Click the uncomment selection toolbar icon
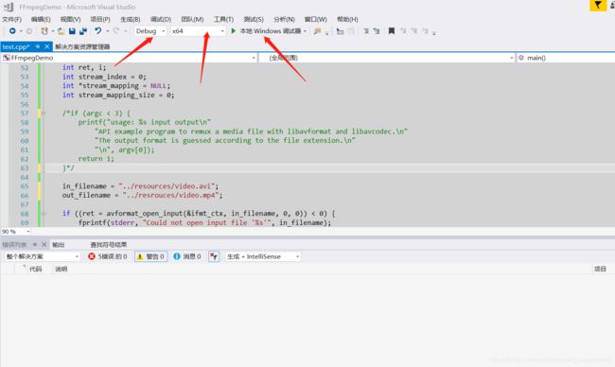 (377, 31)
